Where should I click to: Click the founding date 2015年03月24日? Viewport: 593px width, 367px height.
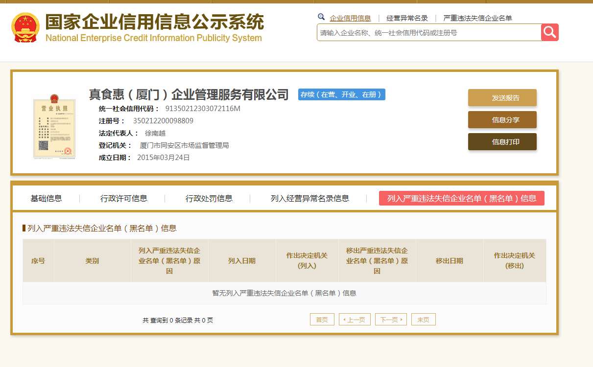[x=164, y=158]
